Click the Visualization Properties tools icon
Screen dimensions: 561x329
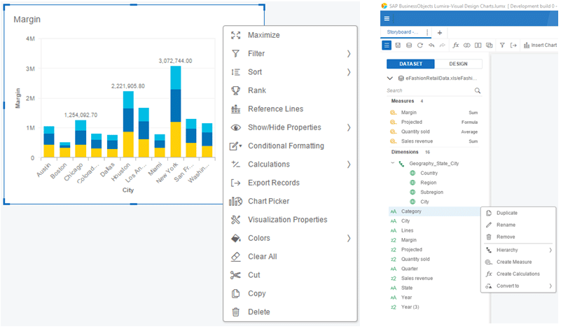[x=235, y=220]
